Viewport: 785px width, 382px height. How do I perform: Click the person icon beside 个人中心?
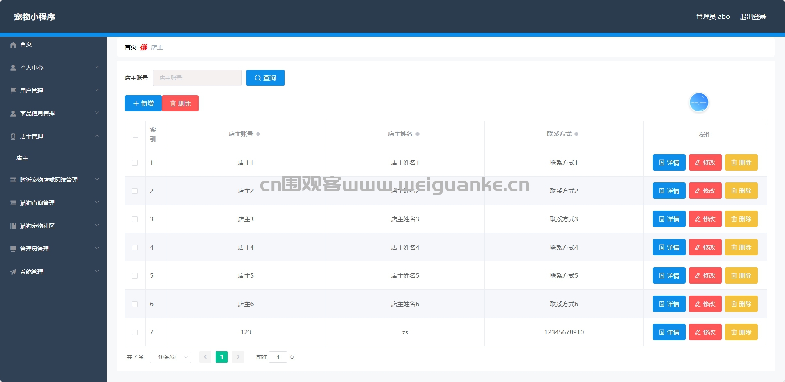(x=13, y=68)
